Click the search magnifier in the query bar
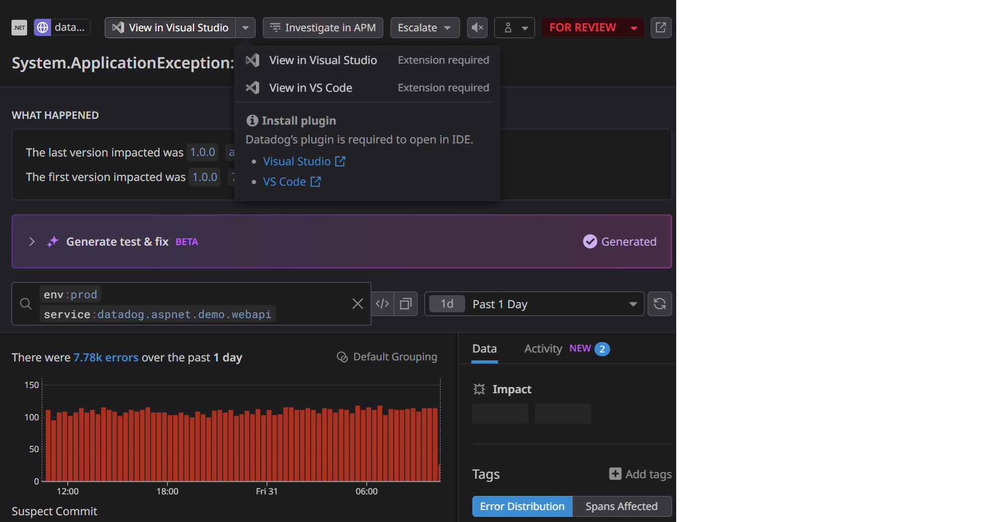This screenshot has width=1001, height=522. [x=26, y=304]
